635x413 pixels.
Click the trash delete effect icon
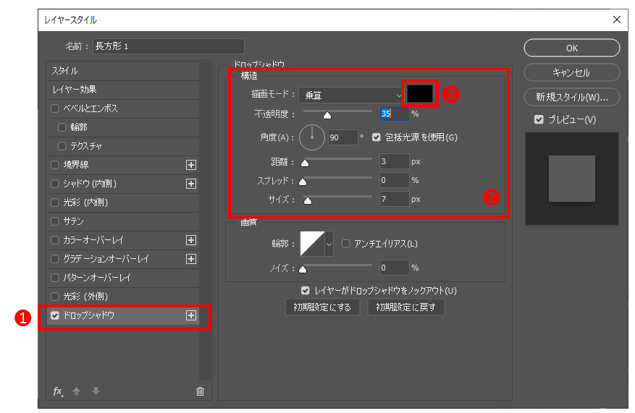coord(200,391)
